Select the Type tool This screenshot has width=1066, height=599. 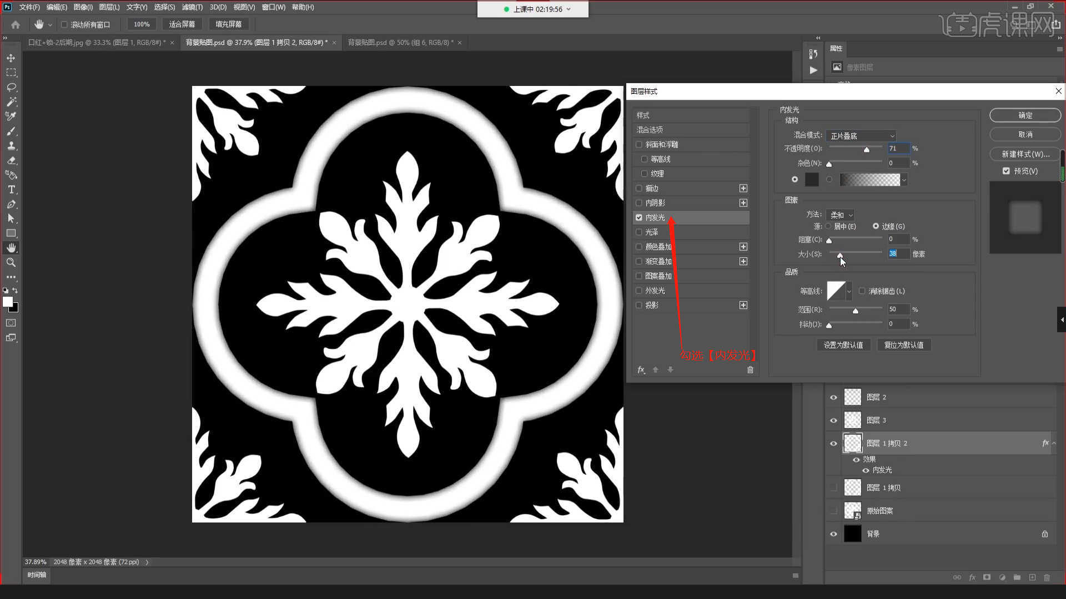coord(11,190)
